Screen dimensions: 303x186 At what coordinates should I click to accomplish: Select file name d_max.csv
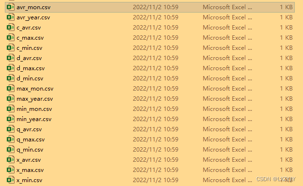pyautogui.click(x=31, y=68)
